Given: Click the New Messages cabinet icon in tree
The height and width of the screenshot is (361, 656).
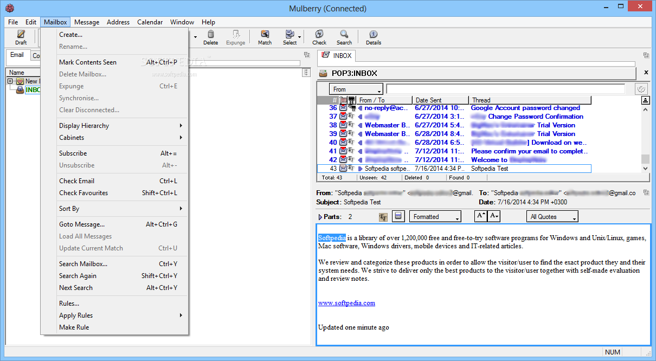Looking at the screenshot, I should [x=20, y=81].
